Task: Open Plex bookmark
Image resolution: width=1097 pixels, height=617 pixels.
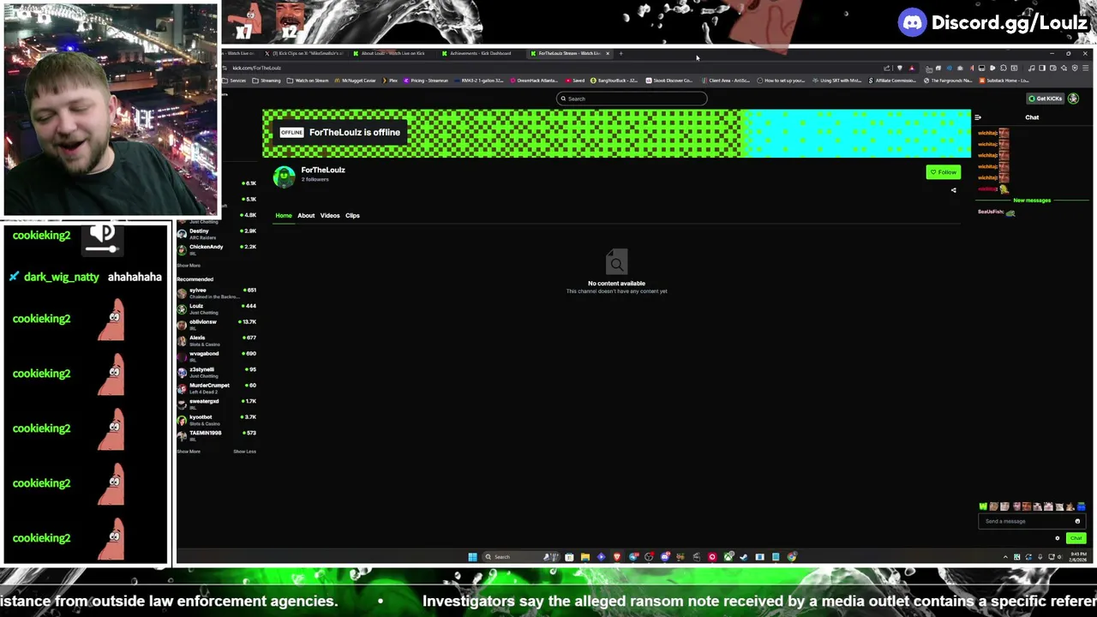Action: click(391, 81)
